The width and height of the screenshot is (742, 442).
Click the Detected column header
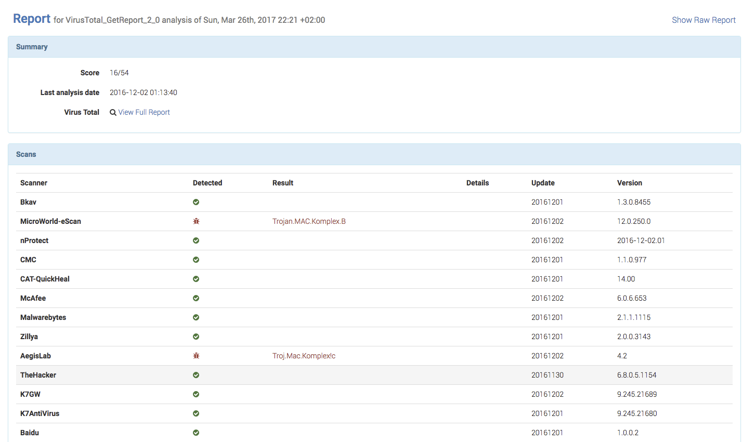coord(207,183)
